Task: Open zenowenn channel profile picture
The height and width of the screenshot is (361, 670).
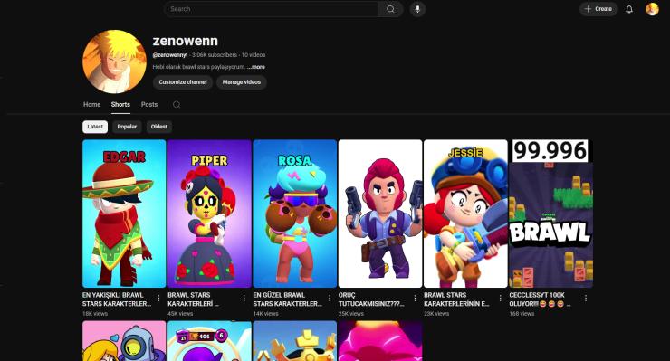Action: click(114, 62)
